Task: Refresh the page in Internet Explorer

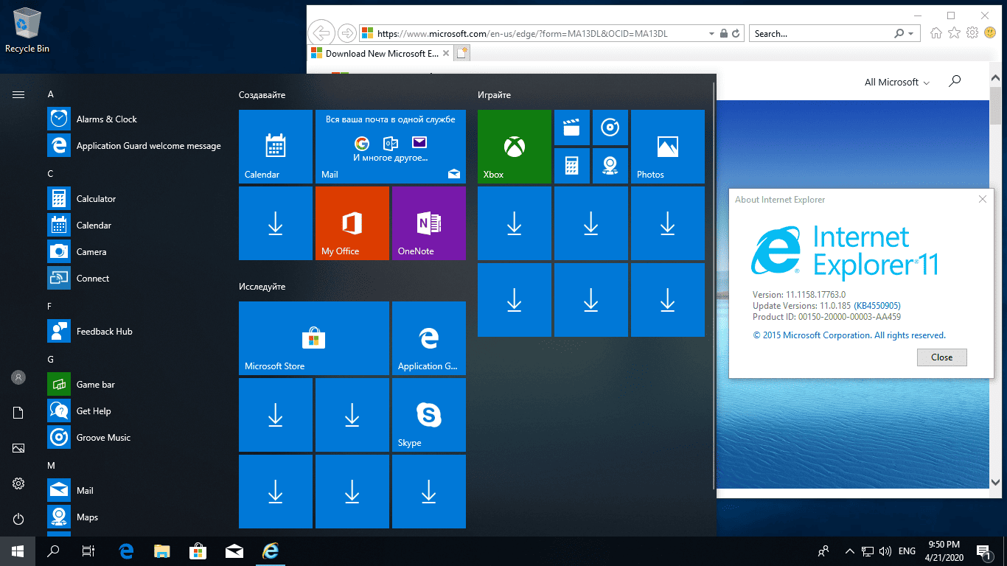Action: click(x=736, y=34)
